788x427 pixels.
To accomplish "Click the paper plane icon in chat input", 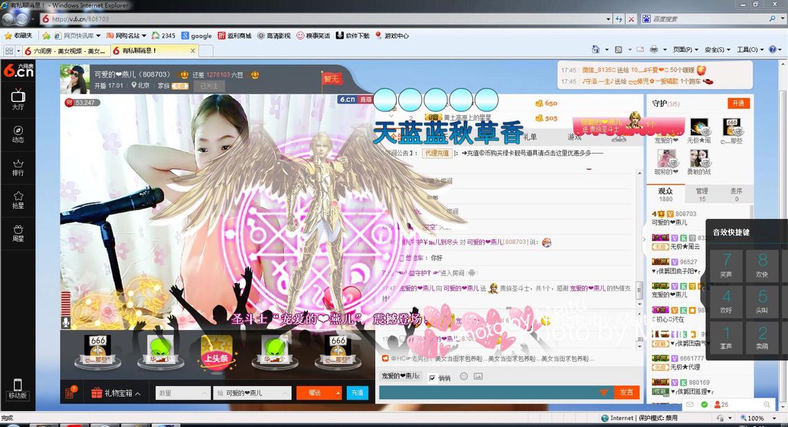I will (603, 392).
